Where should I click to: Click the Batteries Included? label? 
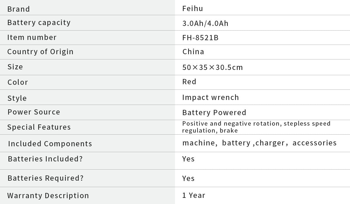click(x=45, y=159)
